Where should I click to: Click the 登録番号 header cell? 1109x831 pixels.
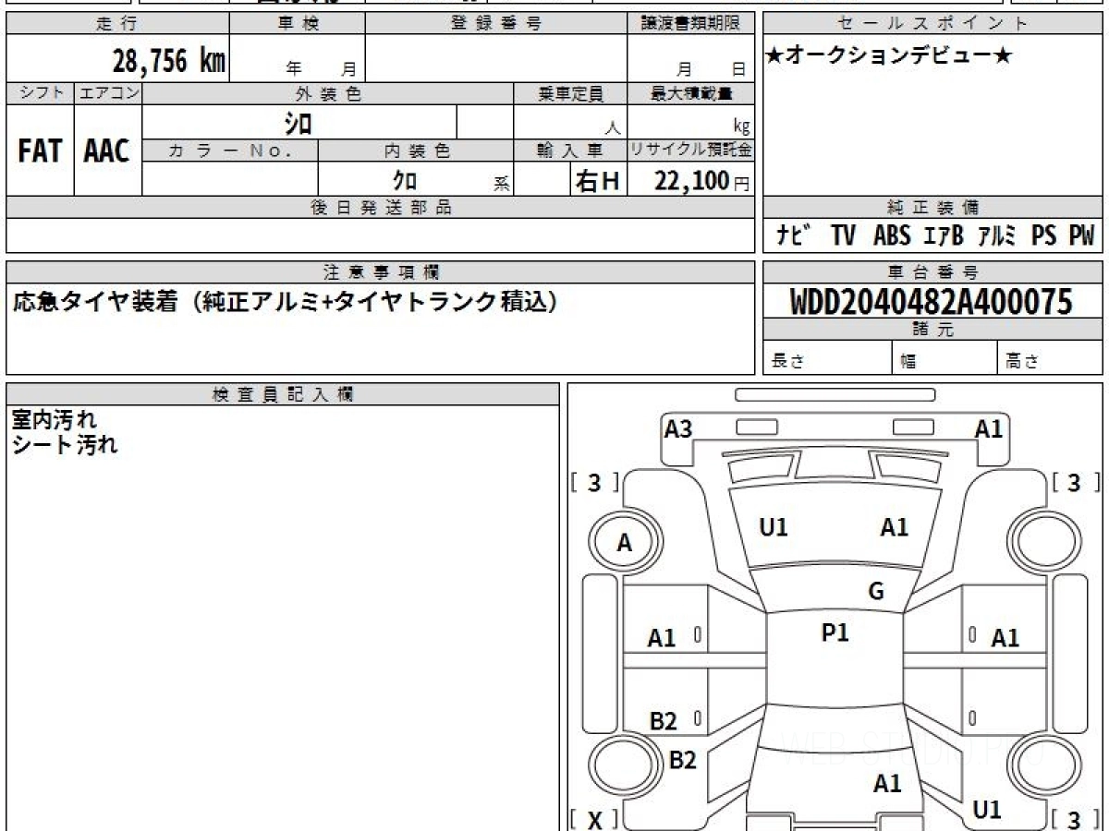[x=496, y=24]
